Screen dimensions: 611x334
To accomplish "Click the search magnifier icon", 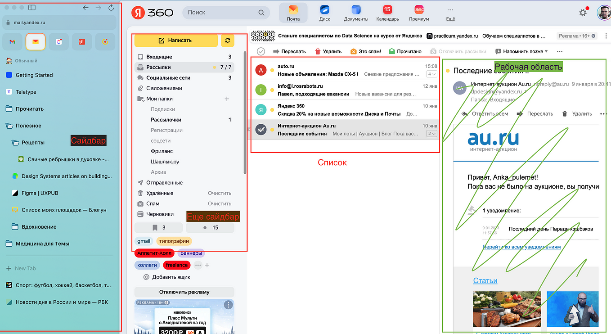I will click(261, 13).
